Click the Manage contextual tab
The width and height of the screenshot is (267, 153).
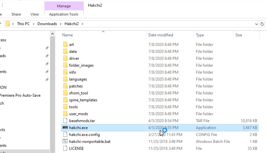coord(64,6)
